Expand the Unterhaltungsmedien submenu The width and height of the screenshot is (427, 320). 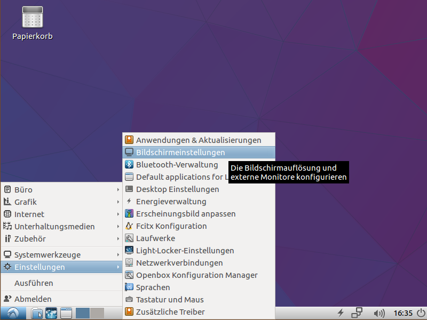(61, 226)
